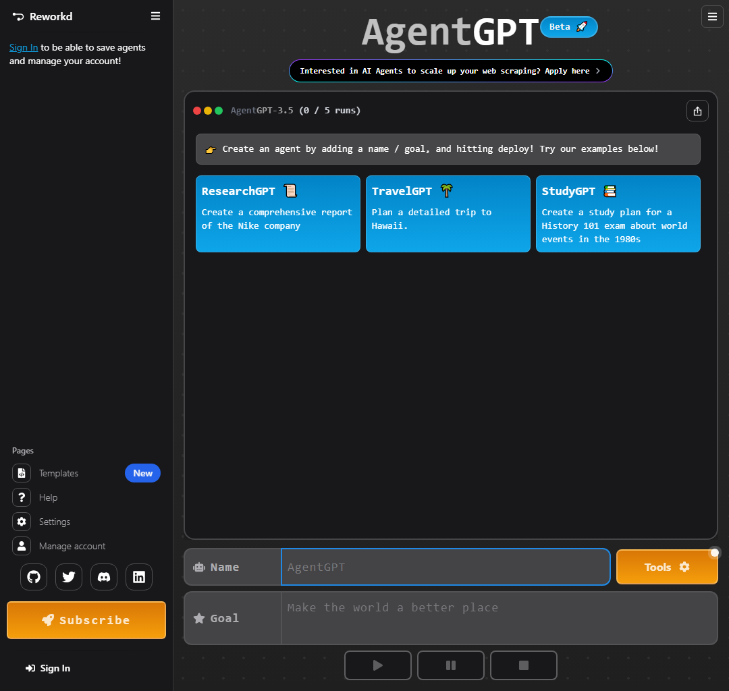The height and width of the screenshot is (691, 729).
Task: Click the robot icon beside Name
Action: click(x=199, y=567)
